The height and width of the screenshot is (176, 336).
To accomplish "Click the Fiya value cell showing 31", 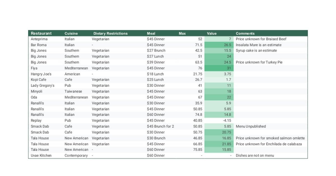I will pyautogui.click(x=219, y=68).
